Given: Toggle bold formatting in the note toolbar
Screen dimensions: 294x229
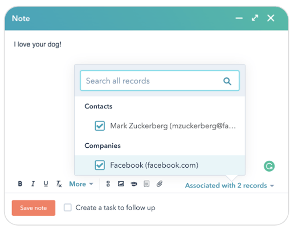Looking at the screenshot, I should click(x=20, y=184).
